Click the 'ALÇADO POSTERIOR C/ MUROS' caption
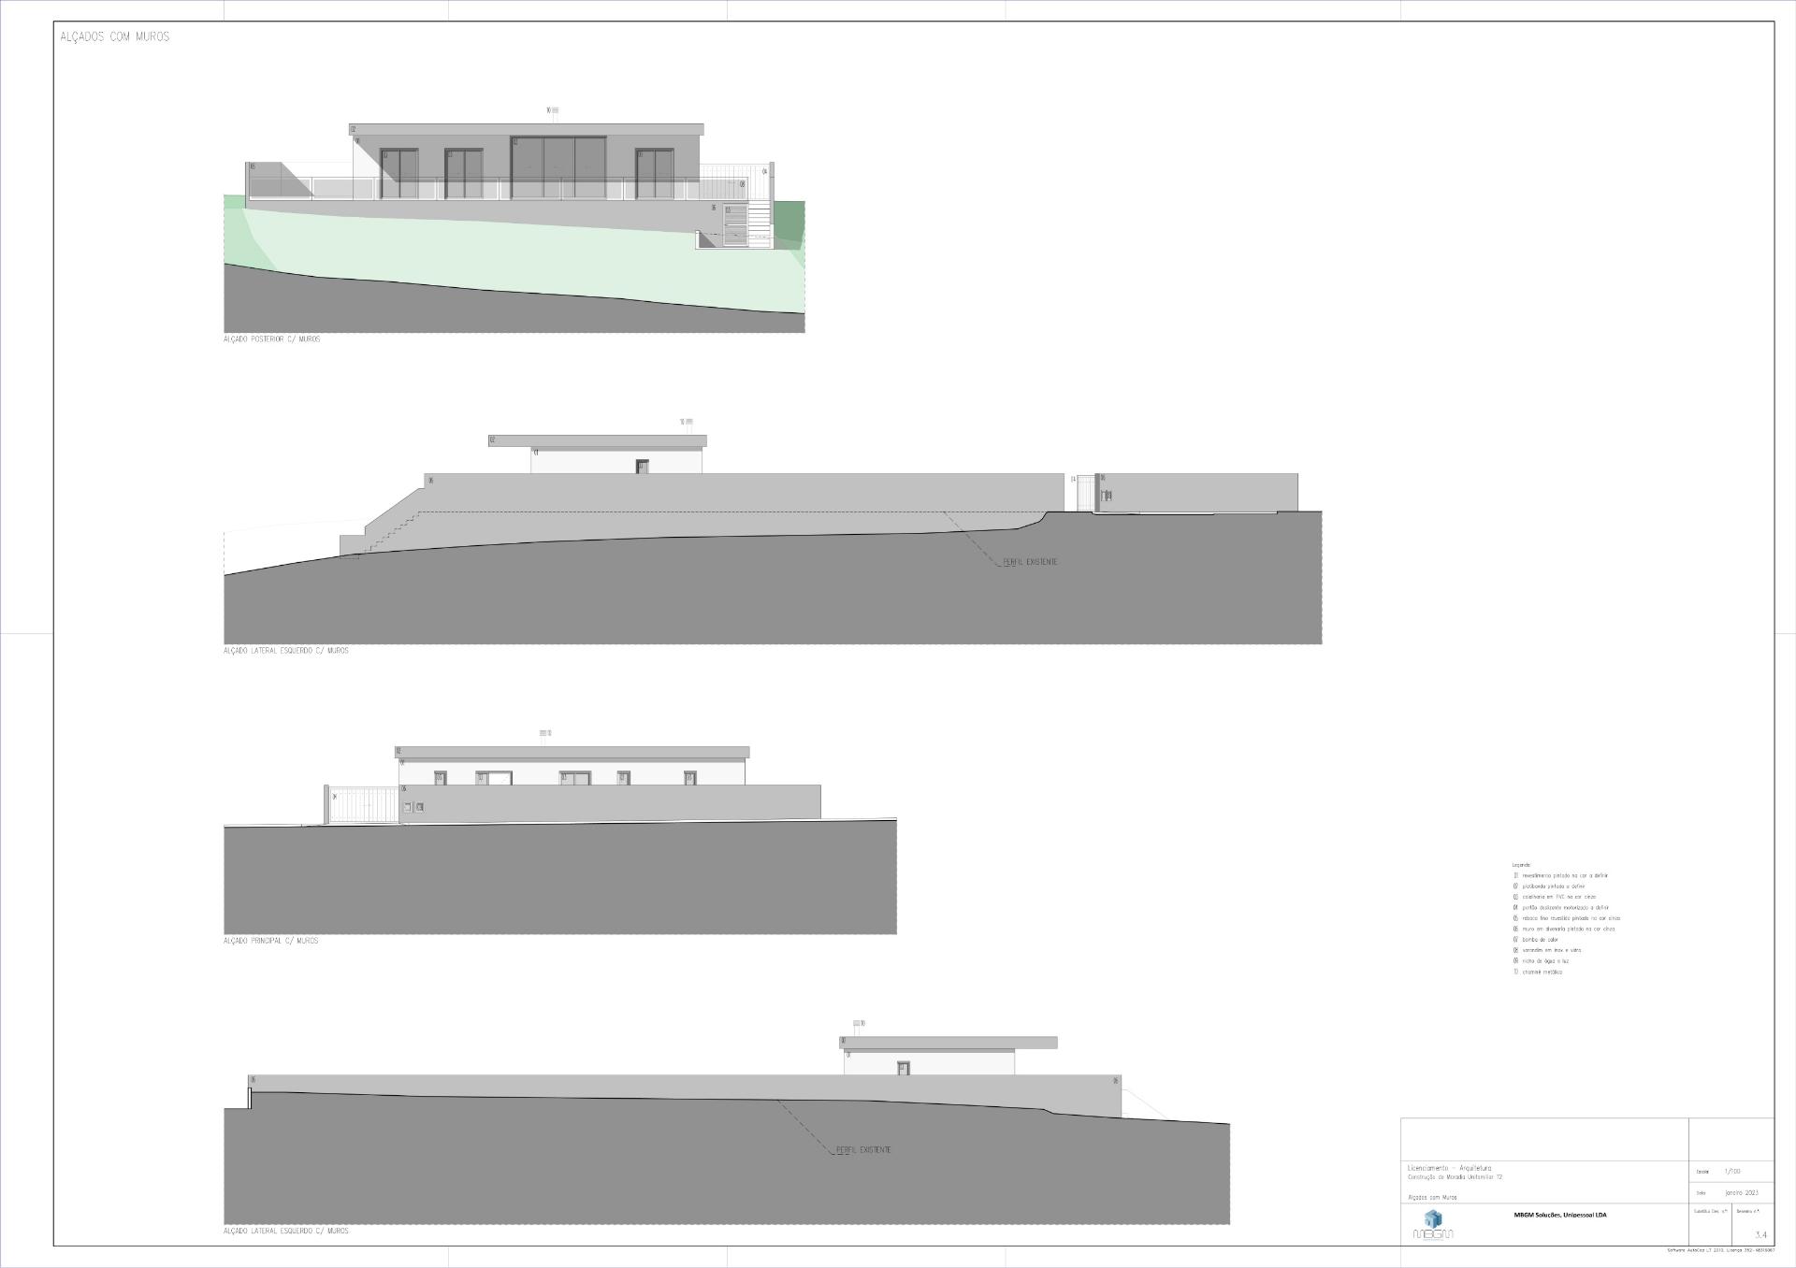This screenshot has width=1796, height=1268. coord(271,339)
